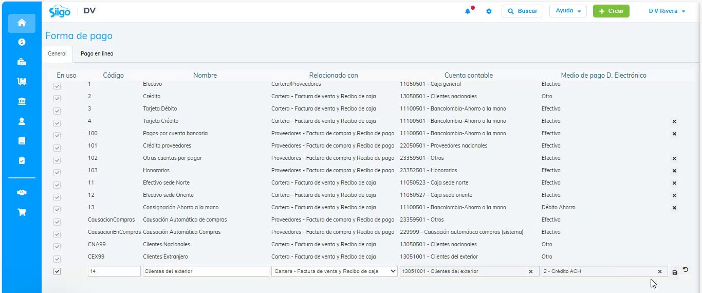The height and width of the screenshot is (293, 702).
Task: Toggle En uso checkbox for Tarjeta Crédito
Action: coord(57,123)
